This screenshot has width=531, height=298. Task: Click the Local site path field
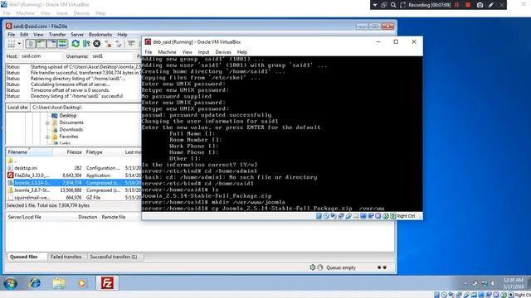point(86,108)
